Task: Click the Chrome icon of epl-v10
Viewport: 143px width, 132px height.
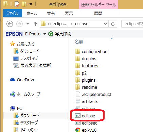Action: pyautogui.click(x=78, y=130)
